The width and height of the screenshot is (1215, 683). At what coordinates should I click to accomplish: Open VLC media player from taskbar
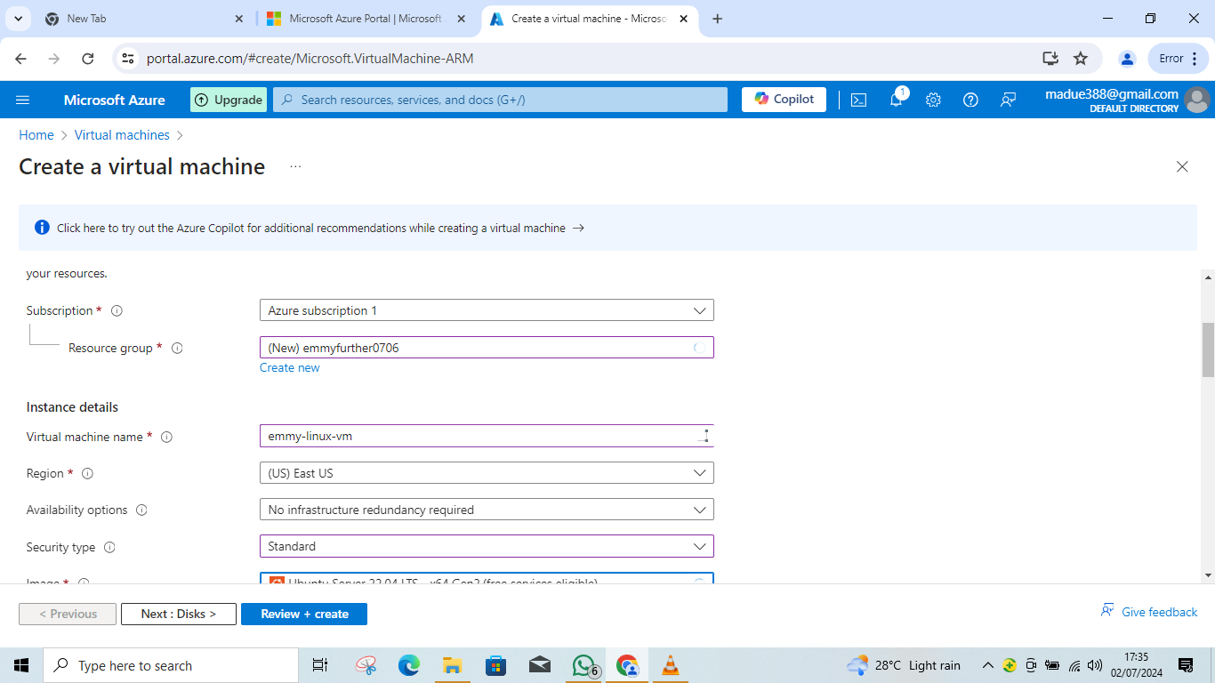click(x=671, y=665)
